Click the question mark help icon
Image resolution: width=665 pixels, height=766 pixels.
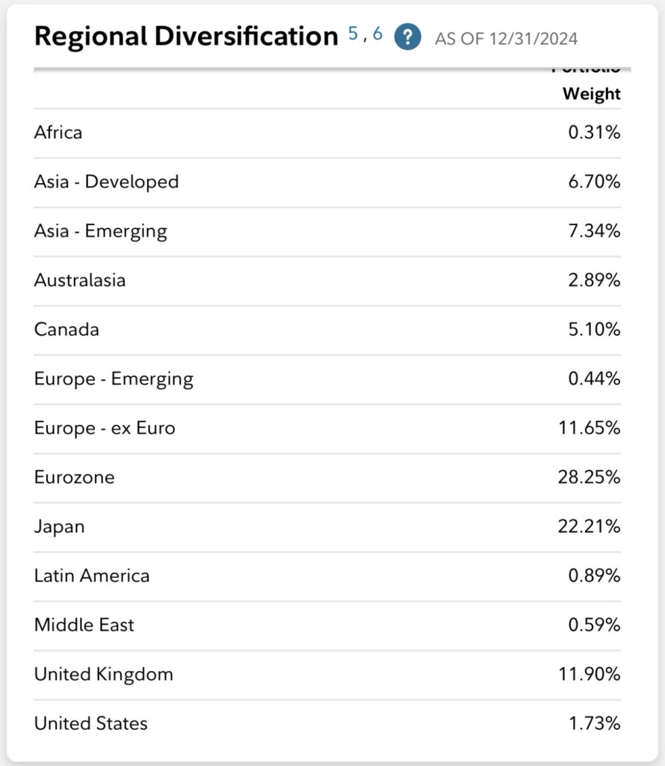(407, 36)
